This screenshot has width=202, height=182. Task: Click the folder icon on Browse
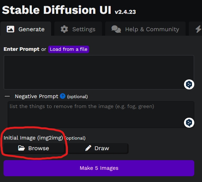(x=22, y=148)
